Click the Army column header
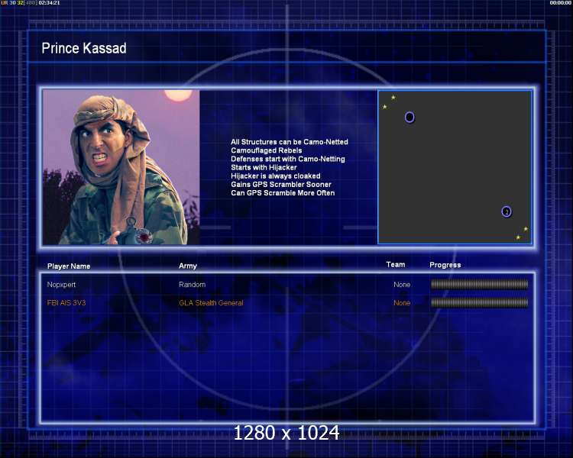Viewport: 573px width, 458px height. tap(188, 266)
